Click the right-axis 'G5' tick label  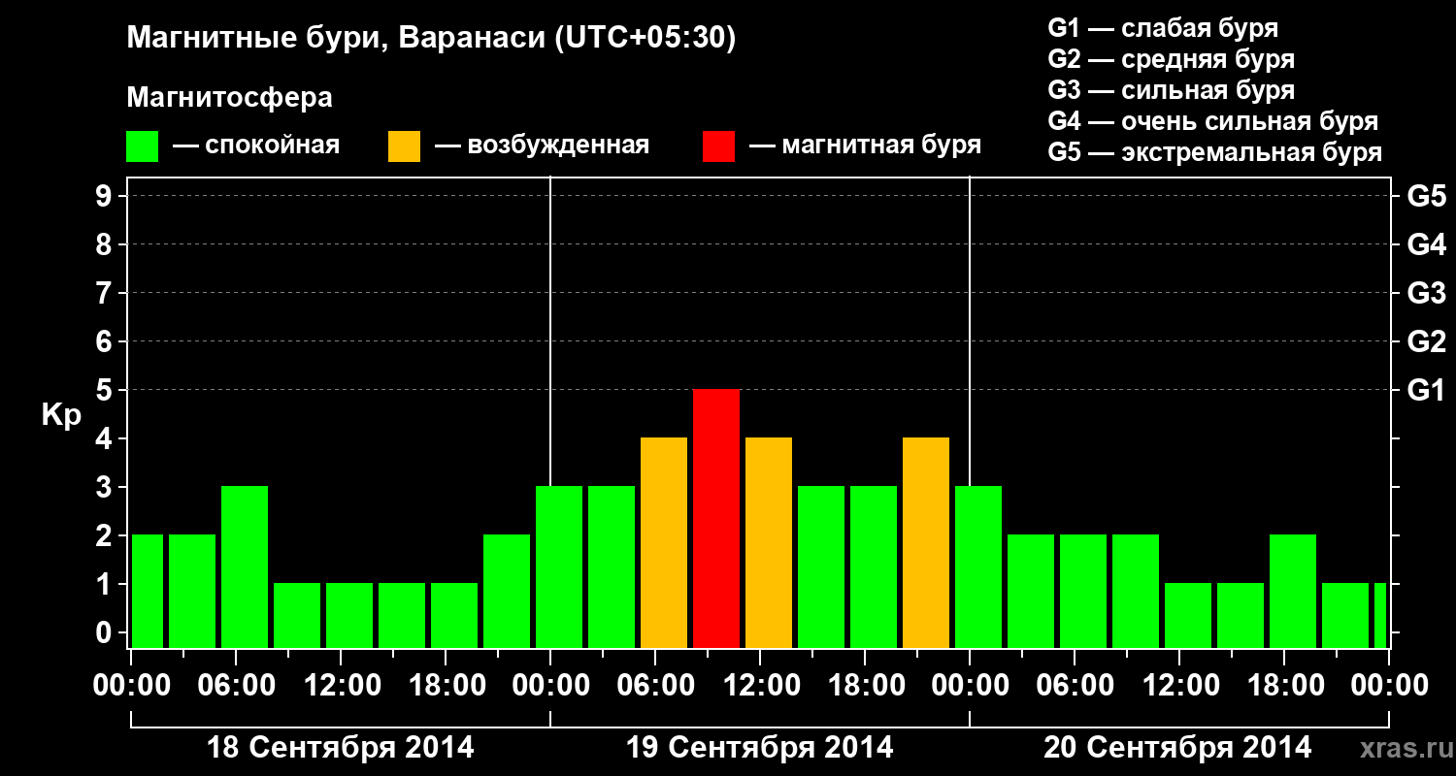pyautogui.click(x=1427, y=196)
